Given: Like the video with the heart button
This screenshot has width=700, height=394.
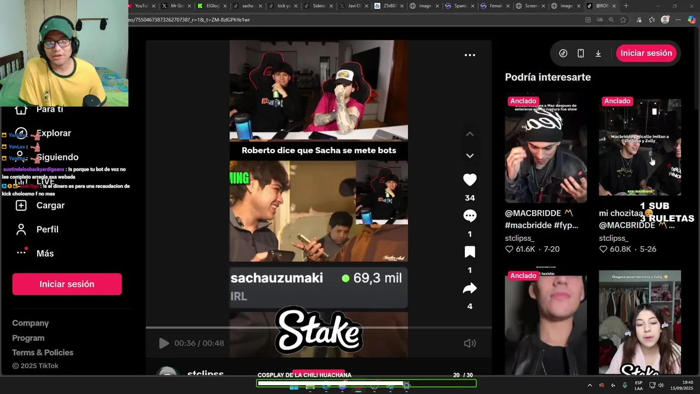Looking at the screenshot, I should click(x=470, y=179).
